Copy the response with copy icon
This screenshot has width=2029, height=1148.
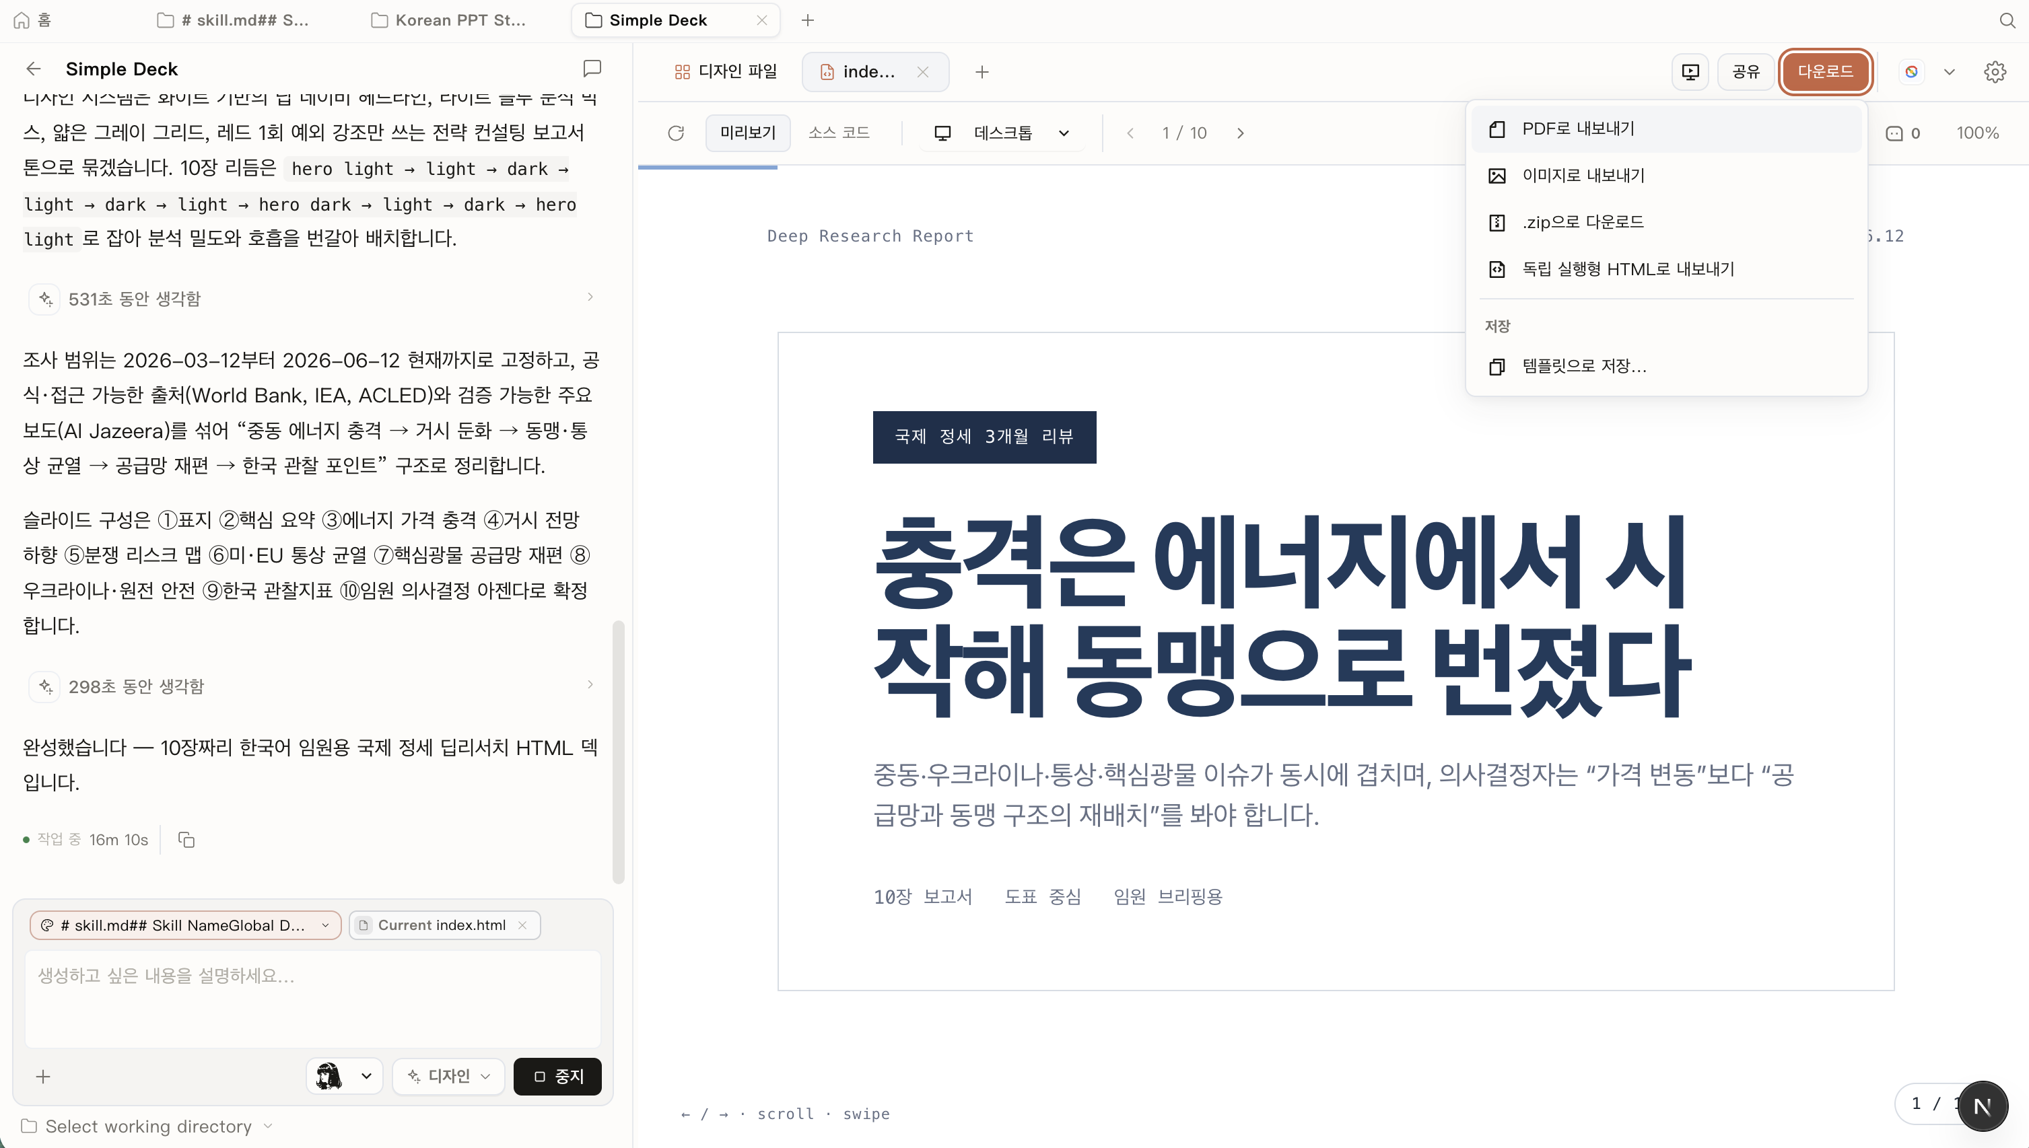pos(186,839)
